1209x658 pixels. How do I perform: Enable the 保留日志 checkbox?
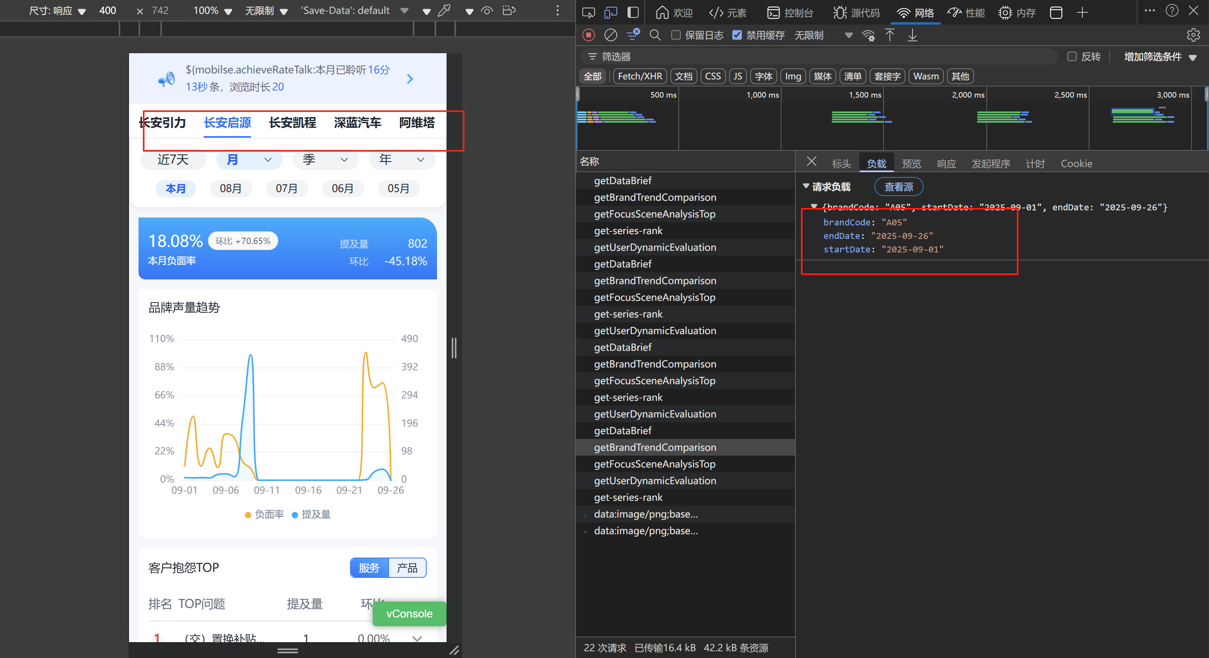(x=676, y=35)
